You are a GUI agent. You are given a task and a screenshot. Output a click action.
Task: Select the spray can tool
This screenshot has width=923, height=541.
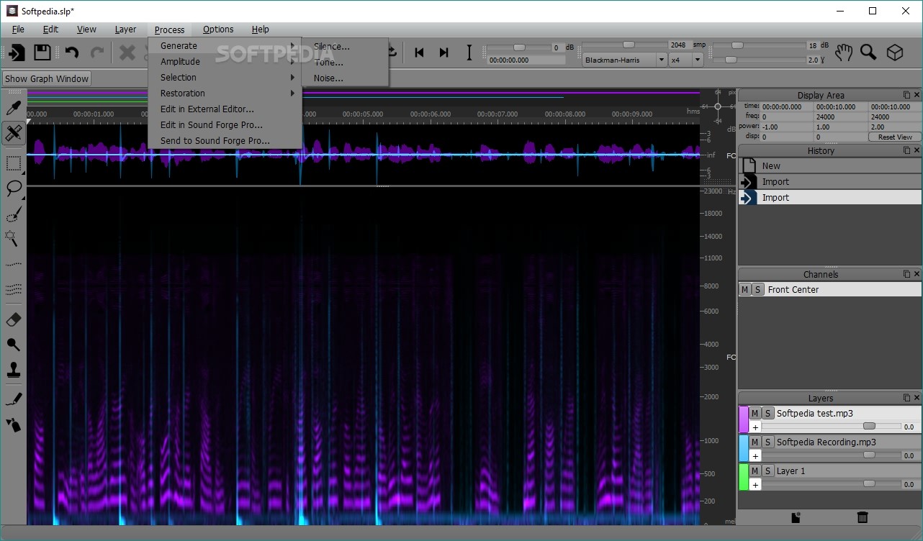[x=13, y=424]
